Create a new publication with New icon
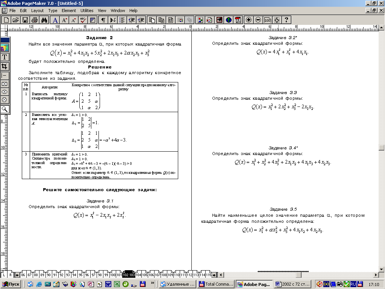 coord(7,20)
